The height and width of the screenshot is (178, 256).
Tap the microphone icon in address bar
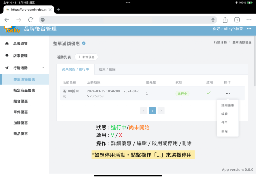point(213,20)
